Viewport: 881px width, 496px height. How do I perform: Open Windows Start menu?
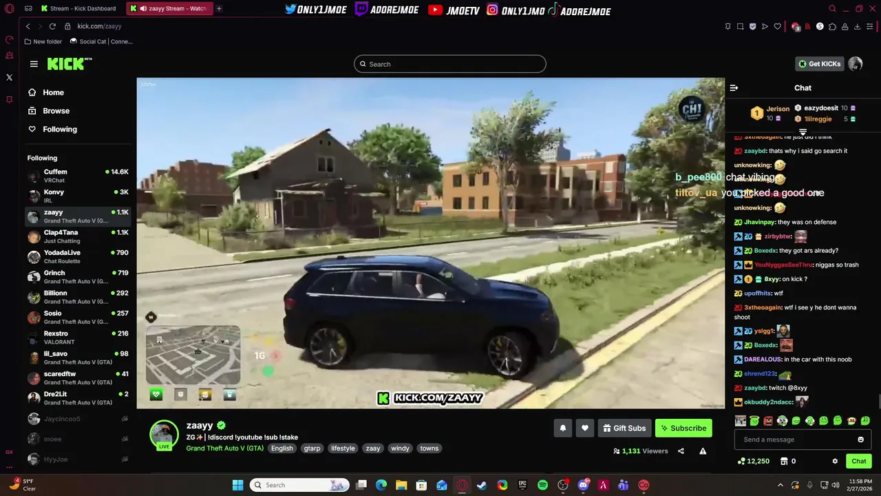click(x=237, y=485)
